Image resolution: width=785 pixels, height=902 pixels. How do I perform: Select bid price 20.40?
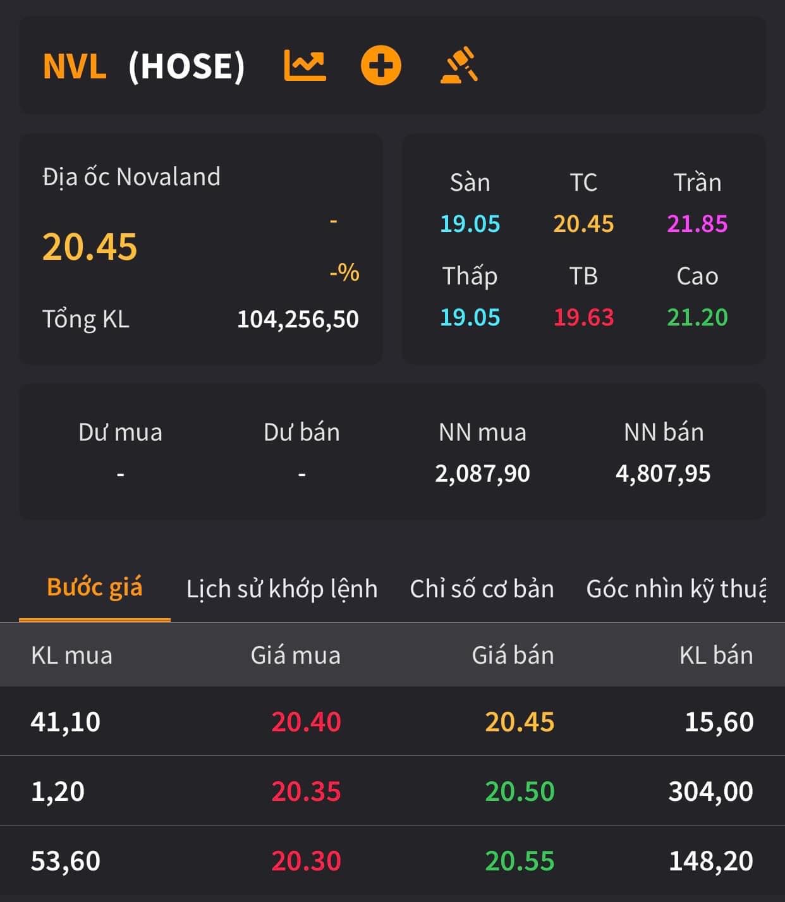(306, 722)
